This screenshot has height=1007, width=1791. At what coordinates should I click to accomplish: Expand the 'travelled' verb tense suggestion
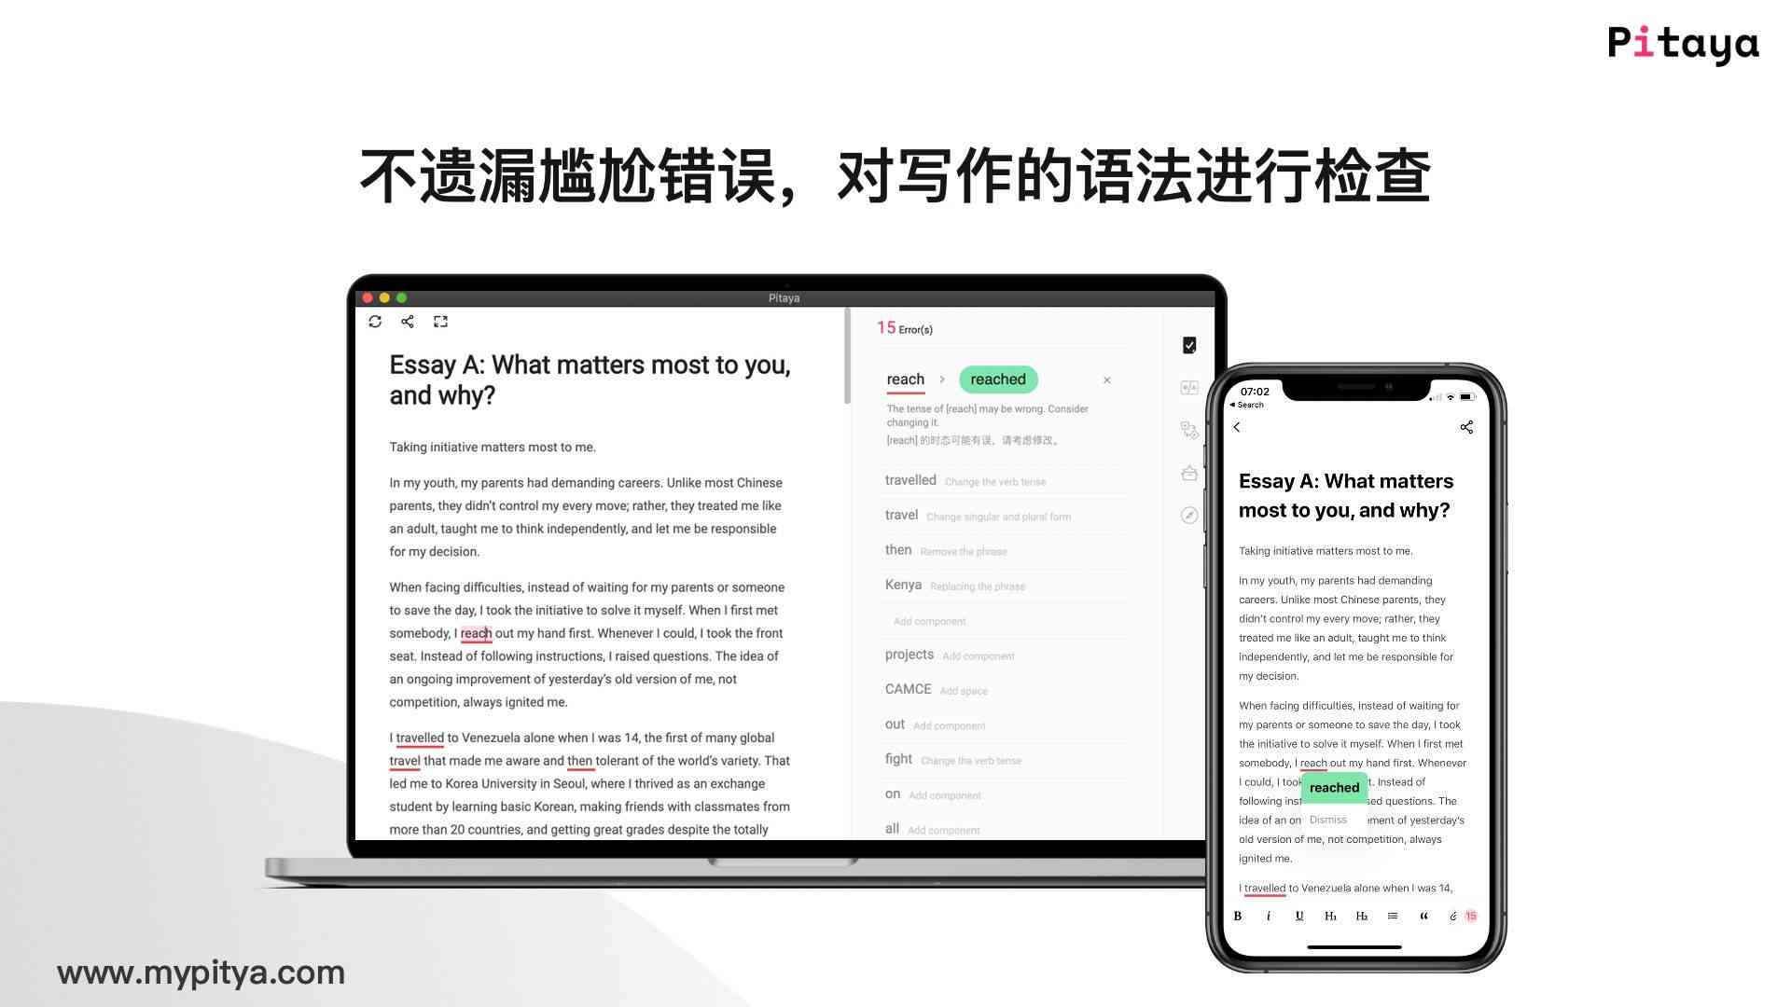coord(965,479)
